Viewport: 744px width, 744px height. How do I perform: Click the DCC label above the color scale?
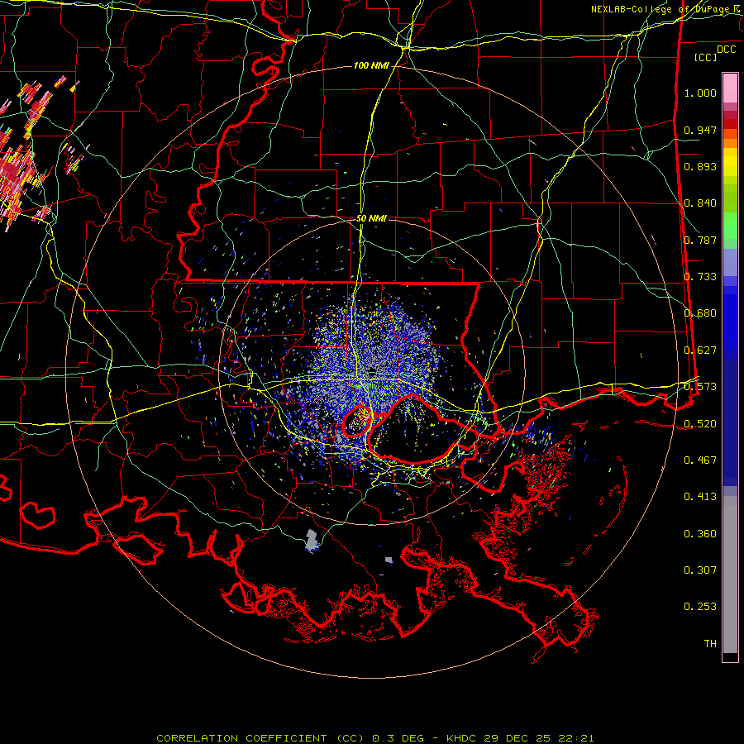tap(726, 49)
